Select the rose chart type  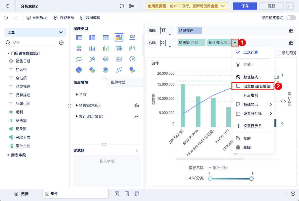92,70
